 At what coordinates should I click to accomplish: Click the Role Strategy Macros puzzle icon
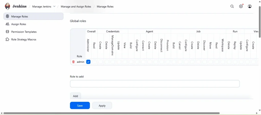pos(7,40)
